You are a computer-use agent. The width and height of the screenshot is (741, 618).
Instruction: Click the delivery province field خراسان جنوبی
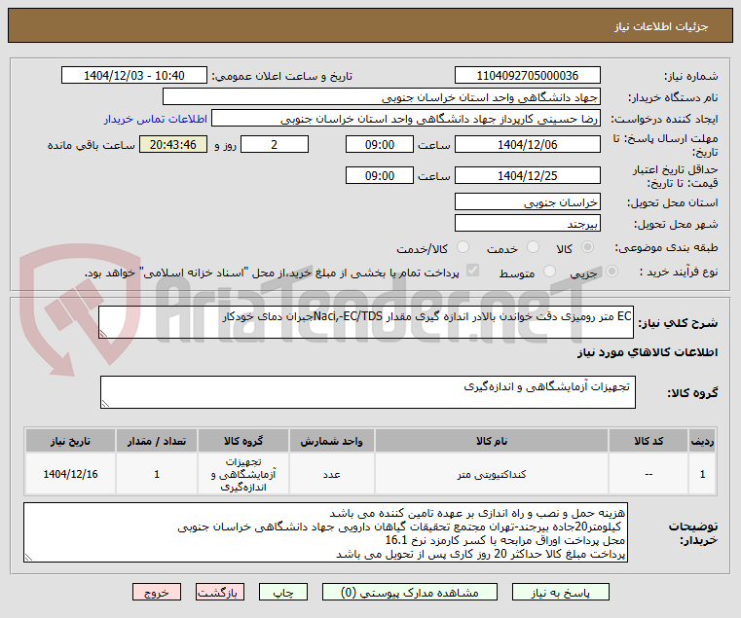tap(528, 202)
